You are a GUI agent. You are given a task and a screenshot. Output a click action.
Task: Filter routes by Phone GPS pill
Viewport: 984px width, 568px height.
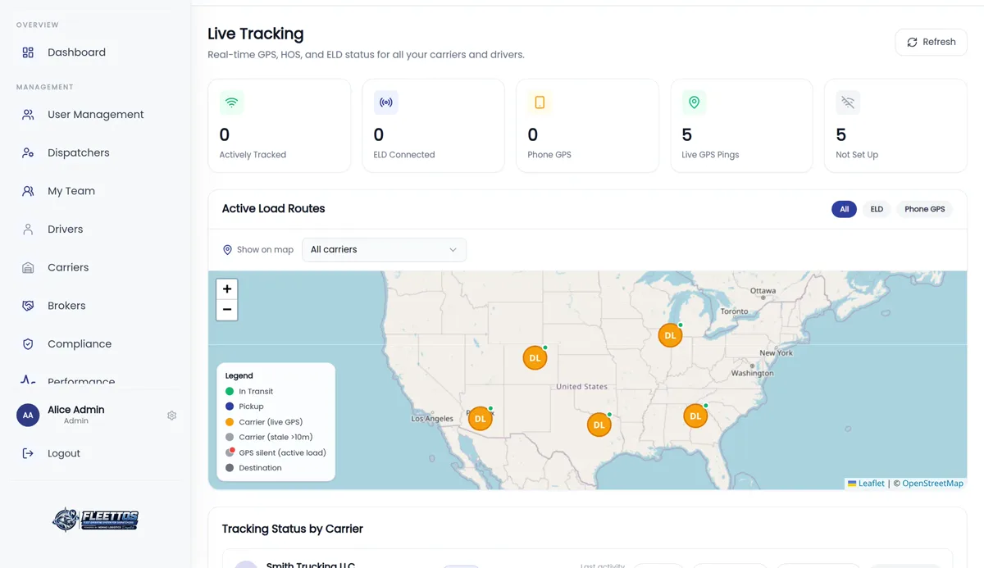click(x=924, y=209)
